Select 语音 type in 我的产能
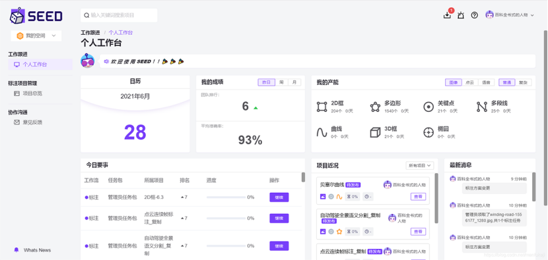The image size is (548, 260). click(x=486, y=82)
